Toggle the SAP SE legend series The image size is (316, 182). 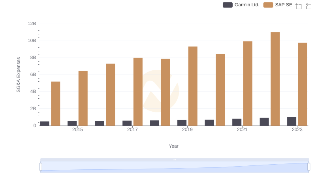click(x=278, y=5)
